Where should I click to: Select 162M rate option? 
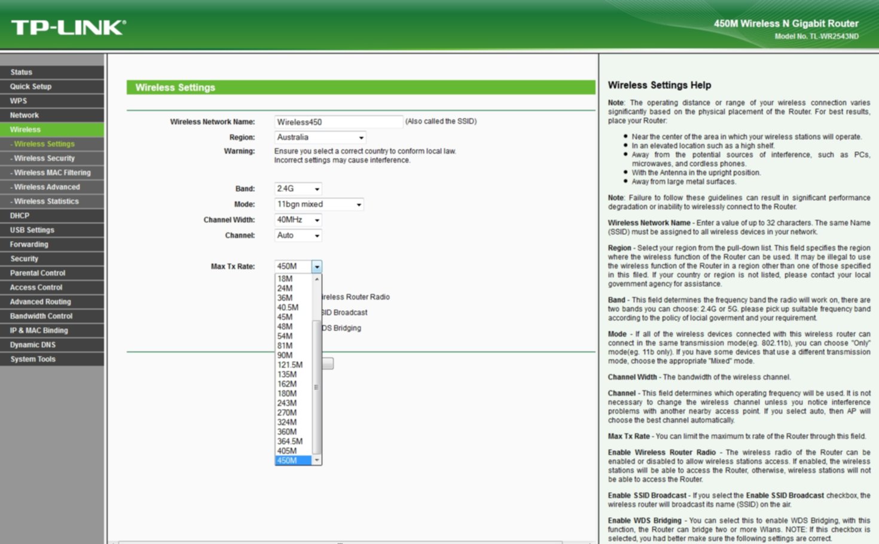click(x=294, y=384)
